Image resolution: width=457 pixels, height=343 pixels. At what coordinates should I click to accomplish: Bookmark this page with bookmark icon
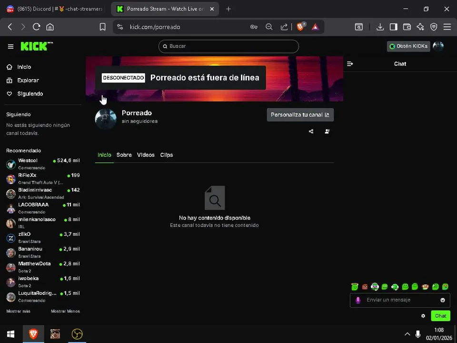[x=103, y=27]
